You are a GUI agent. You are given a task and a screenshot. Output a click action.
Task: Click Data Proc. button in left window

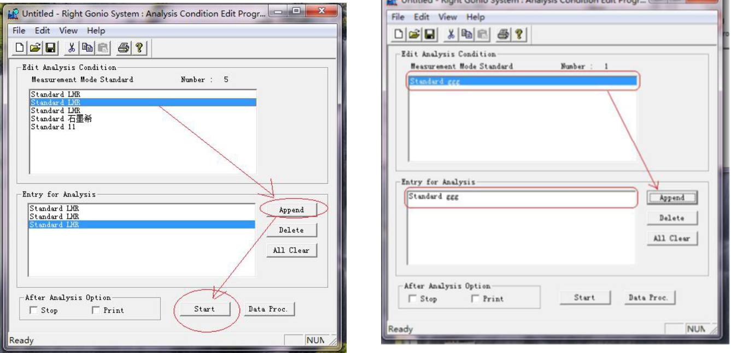tap(268, 309)
